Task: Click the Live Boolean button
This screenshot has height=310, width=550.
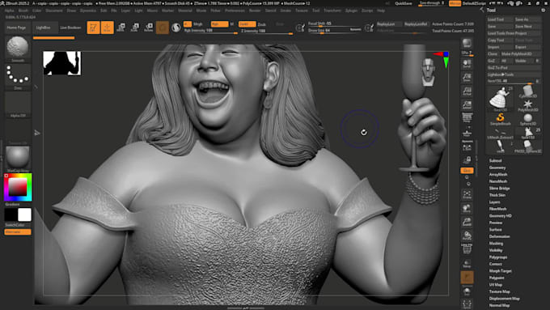Action: coord(70,28)
